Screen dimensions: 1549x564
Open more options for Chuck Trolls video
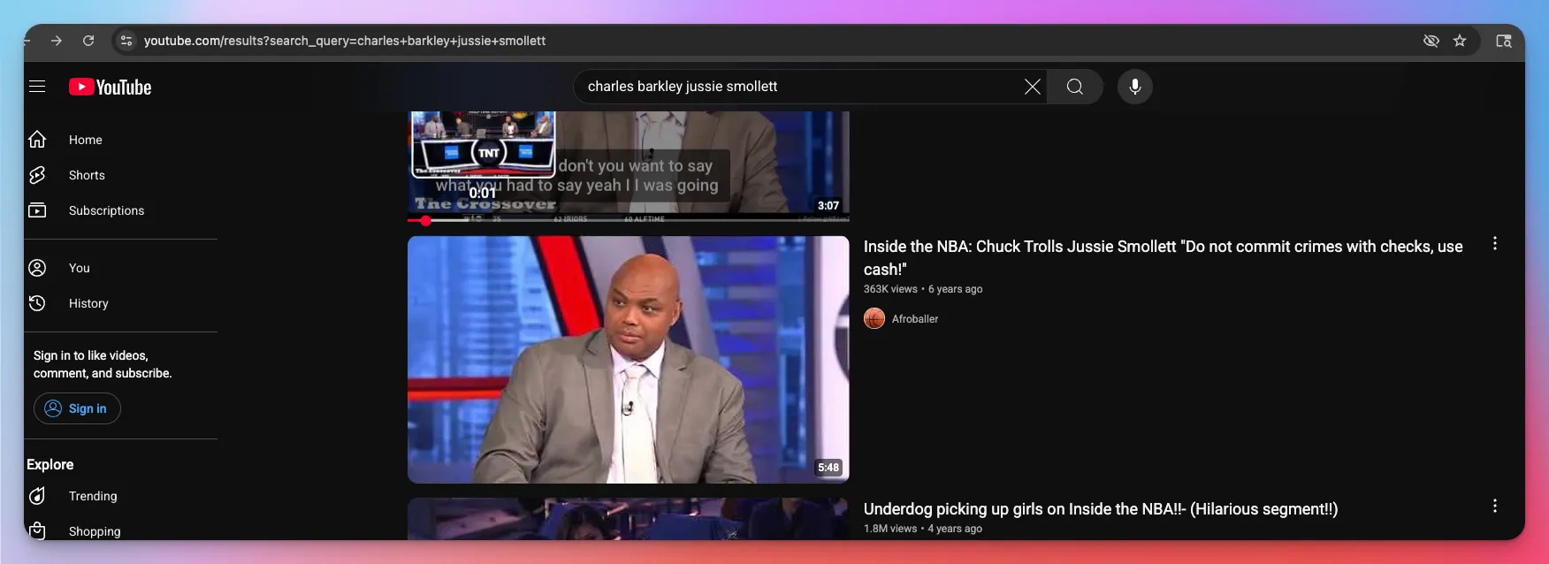1495,243
